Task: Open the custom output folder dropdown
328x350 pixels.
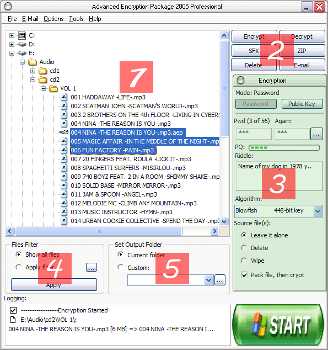Action: pos(208,280)
